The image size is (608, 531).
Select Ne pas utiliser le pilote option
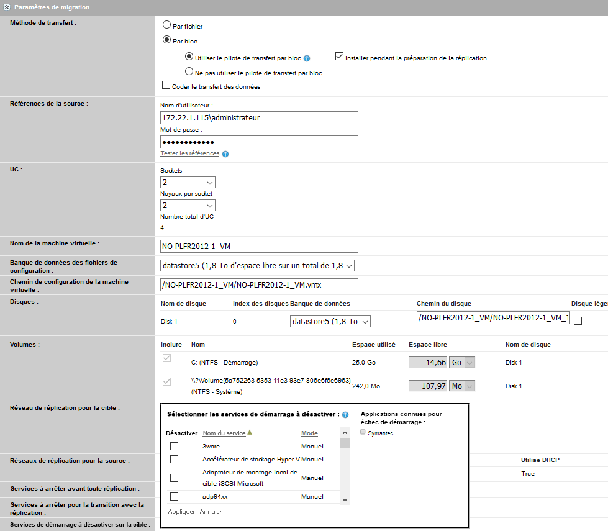coord(189,72)
